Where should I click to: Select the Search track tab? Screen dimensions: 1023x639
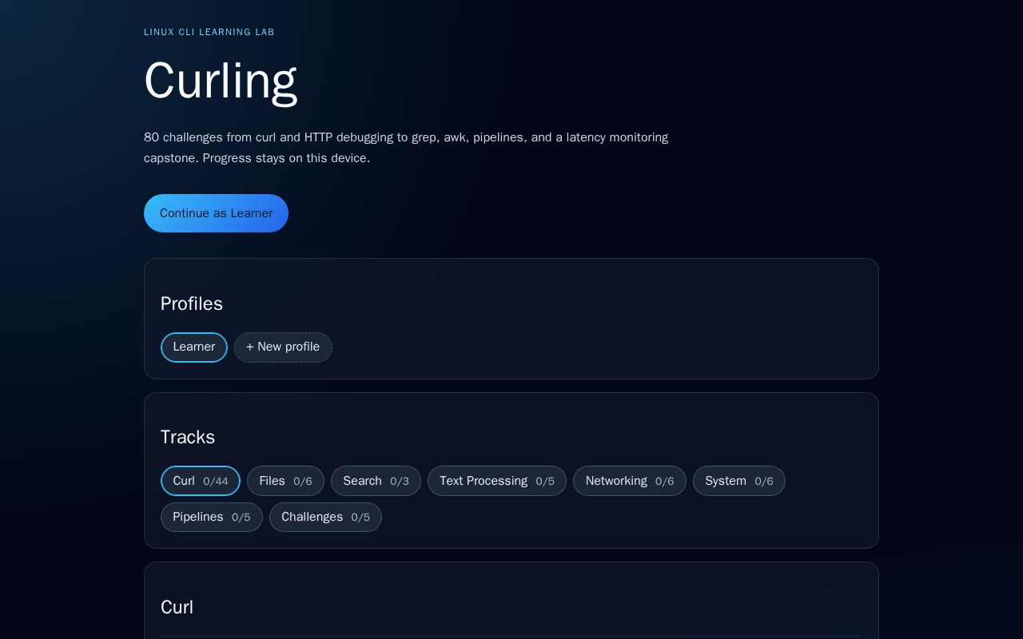(376, 481)
